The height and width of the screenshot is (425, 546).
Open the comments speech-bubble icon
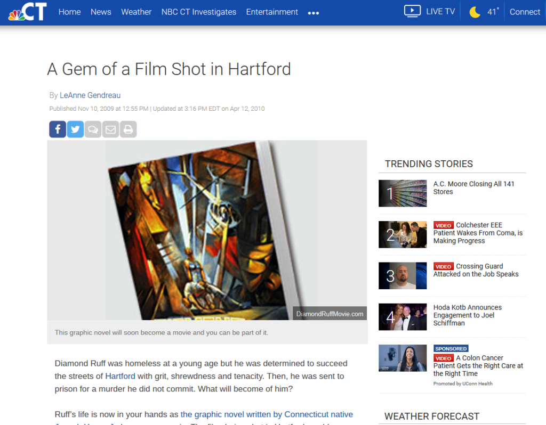tap(93, 129)
